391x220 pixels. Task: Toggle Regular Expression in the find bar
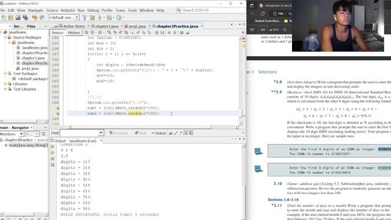(x=181, y=133)
